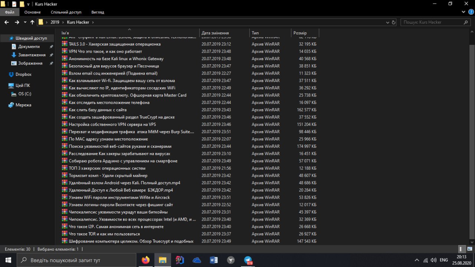Open Завантаження in quick access
The image size is (475, 267).
pos(32,55)
